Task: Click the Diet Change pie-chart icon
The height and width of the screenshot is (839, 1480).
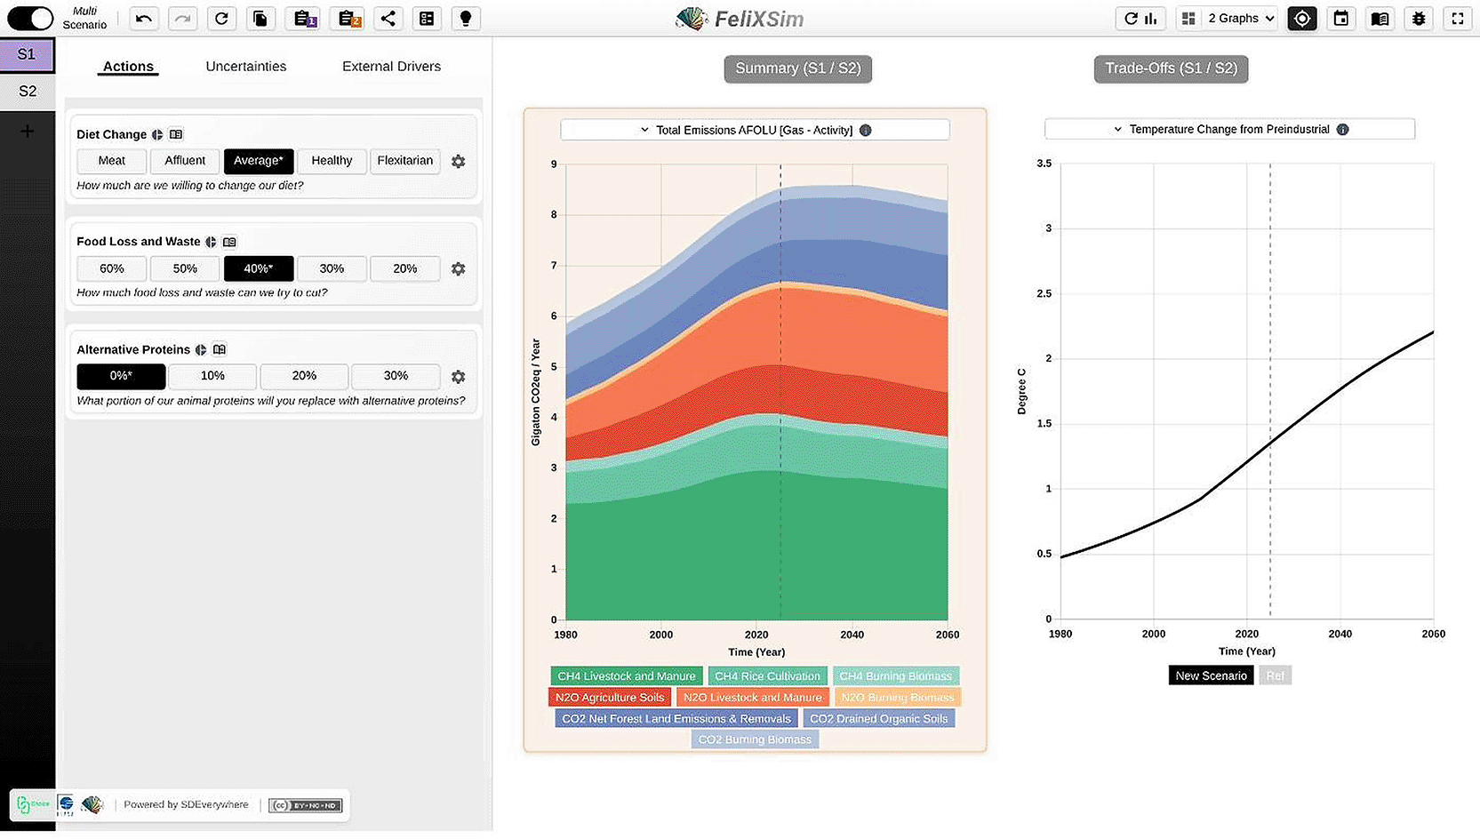Action: (x=157, y=135)
